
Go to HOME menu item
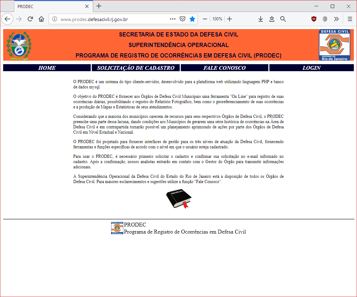point(47,68)
